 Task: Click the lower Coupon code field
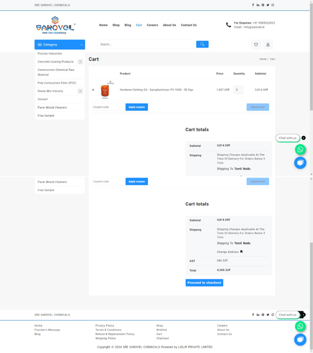pyautogui.click(x=108, y=181)
